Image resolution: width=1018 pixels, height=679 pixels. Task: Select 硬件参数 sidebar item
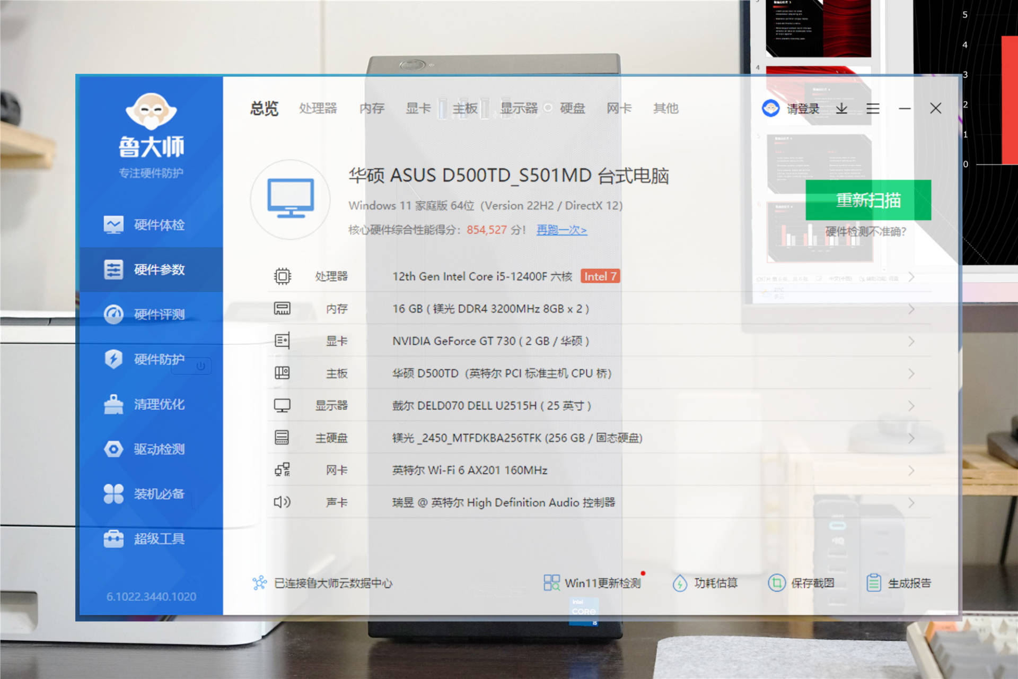tap(151, 269)
